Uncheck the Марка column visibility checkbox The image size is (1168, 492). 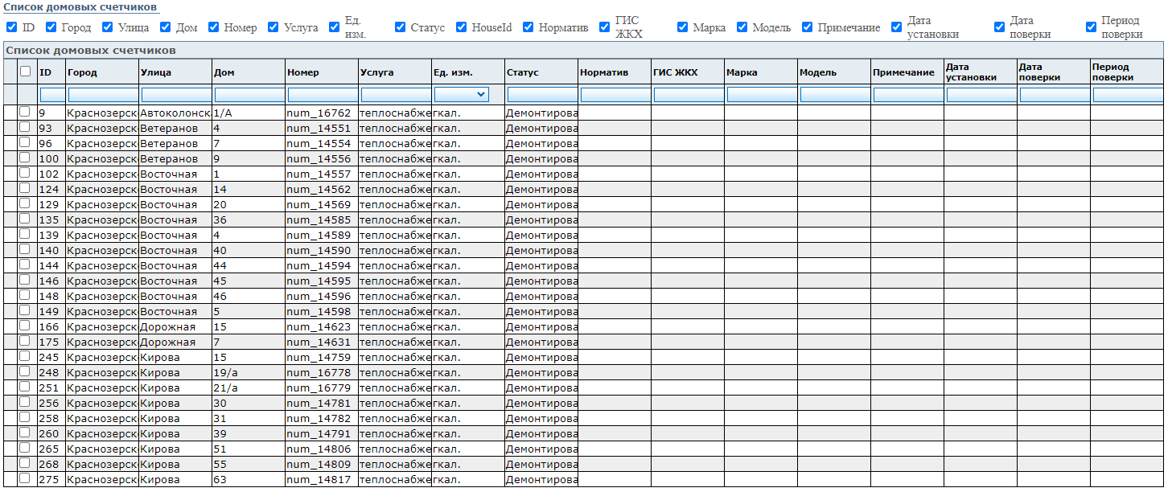(x=683, y=27)
